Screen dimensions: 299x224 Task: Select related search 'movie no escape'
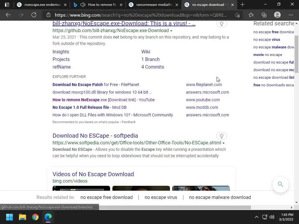click(x=268, y=55)
